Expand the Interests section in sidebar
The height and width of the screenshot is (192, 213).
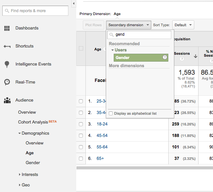click(20, 175)
